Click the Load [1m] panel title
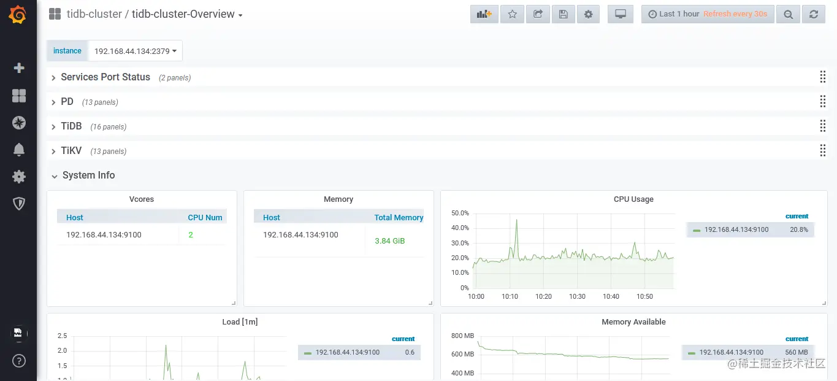 click(240, 322)
